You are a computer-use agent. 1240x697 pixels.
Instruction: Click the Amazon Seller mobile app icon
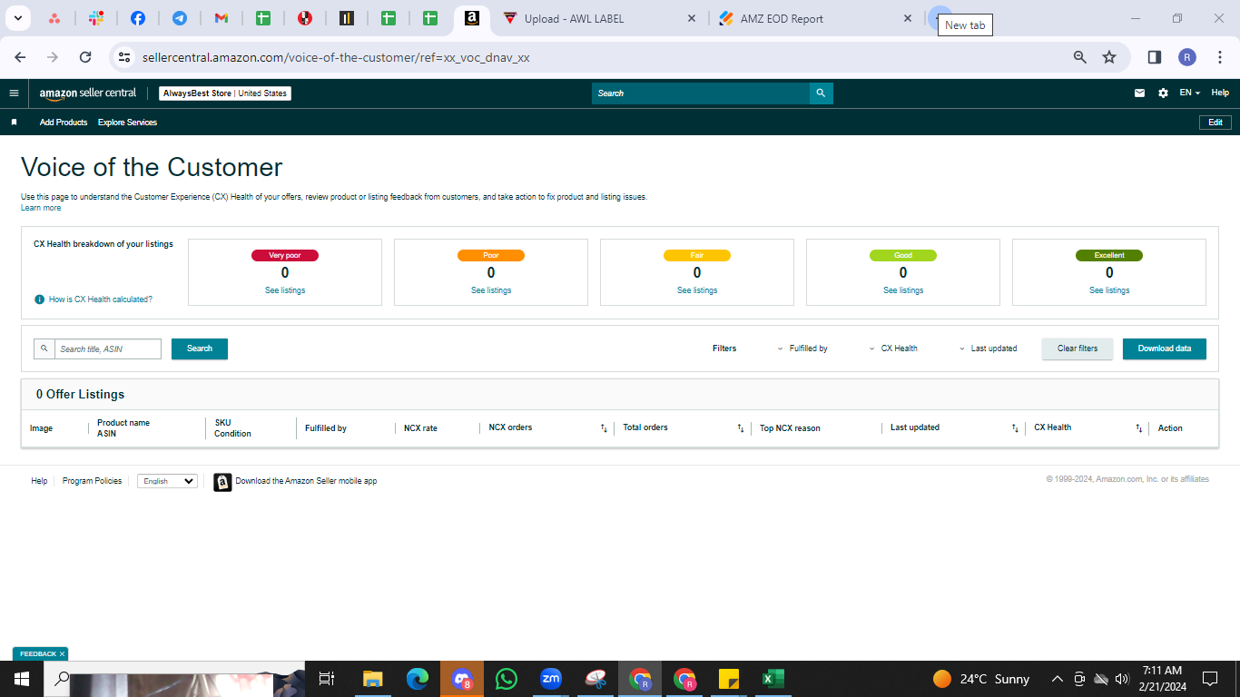(222, 482)
